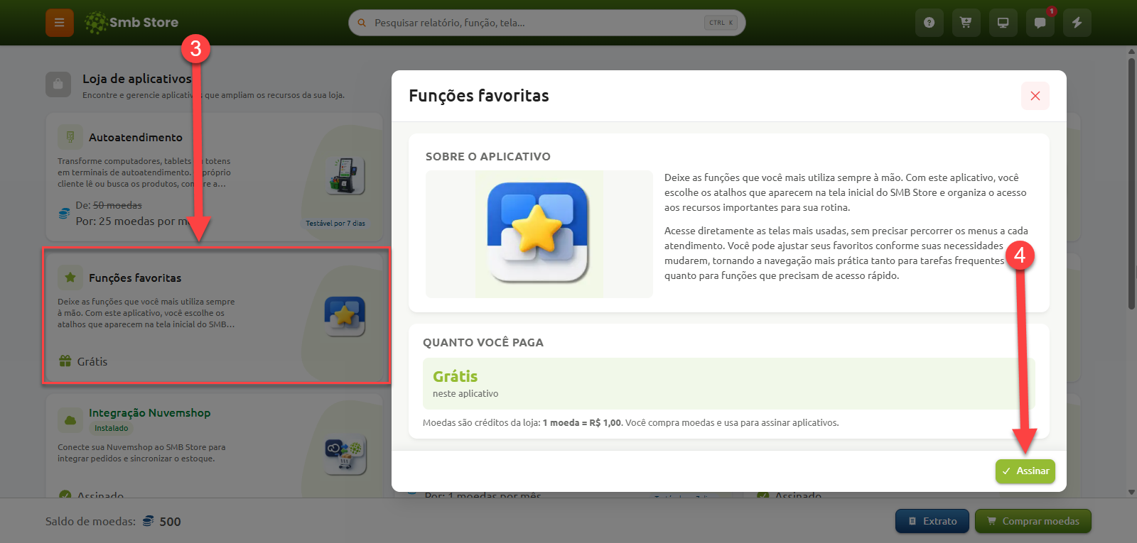Click the Funções favoritas app thumbnail in card
Image resolution: width=1137 pixels, height=543 pixels.
[x=345, y=316]
